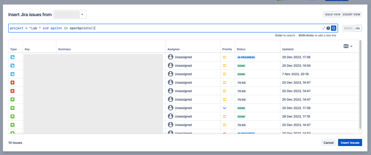
Task: Open the Jira site dropdown after 'Insert Jira issues from'
Action: pyautogui.click(x=70, y=14)
